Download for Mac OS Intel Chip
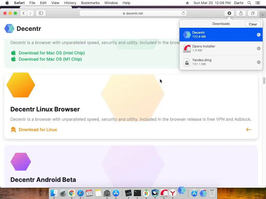 coord(52,53)
